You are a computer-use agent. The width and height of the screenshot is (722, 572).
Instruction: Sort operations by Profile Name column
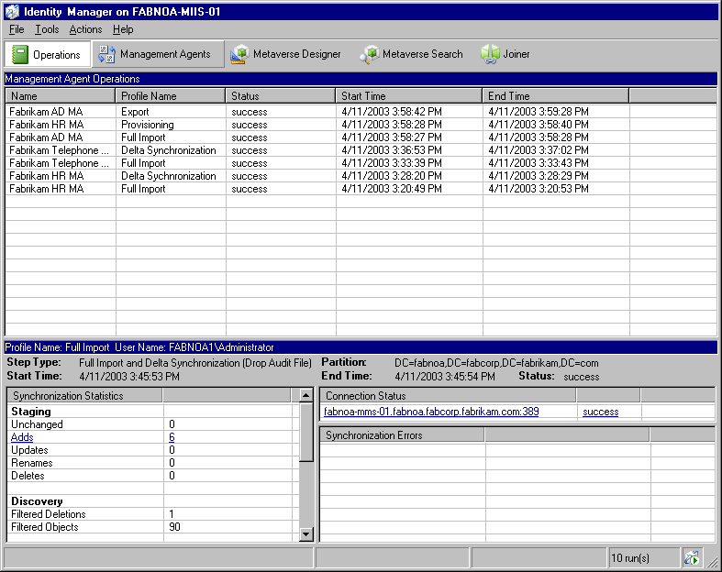(x=170, y=95)
